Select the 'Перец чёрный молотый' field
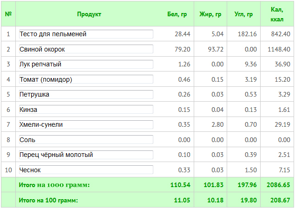Viewport: 295px width, 208px height. click(86, 155)
